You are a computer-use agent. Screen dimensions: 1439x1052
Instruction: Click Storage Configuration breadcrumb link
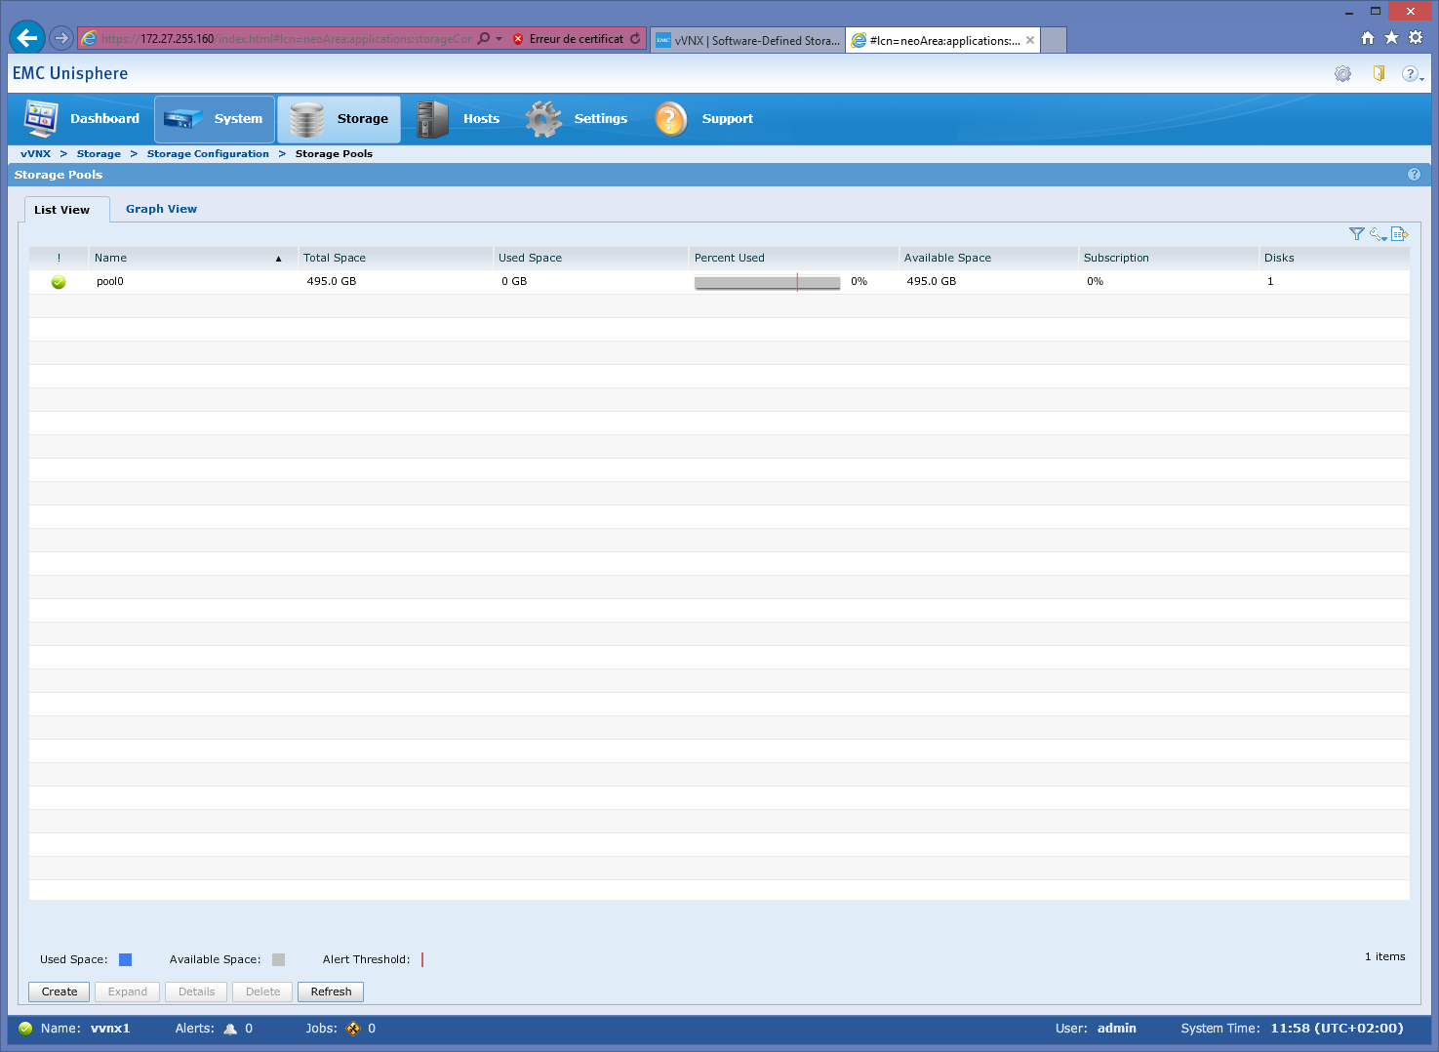click(x=208, y=154)
